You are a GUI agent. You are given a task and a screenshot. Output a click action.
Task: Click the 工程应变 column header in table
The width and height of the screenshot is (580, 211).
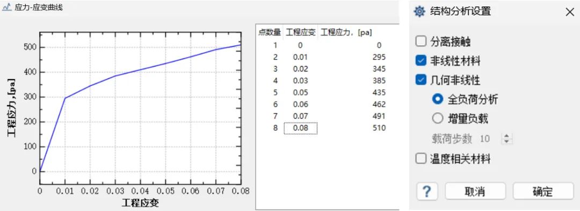[300, 33]
